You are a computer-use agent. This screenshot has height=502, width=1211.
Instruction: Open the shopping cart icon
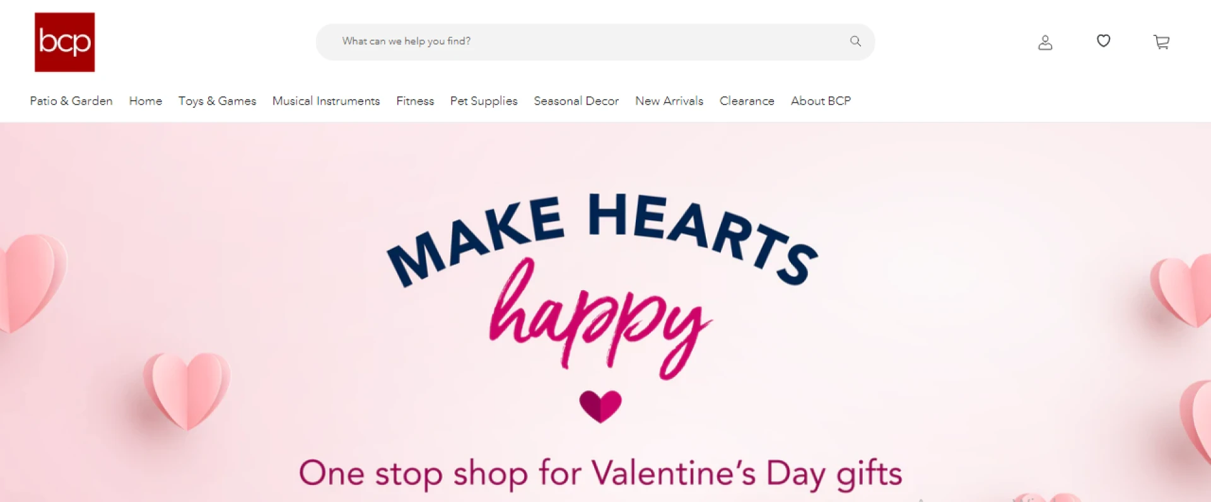(x=1161, y=42)
